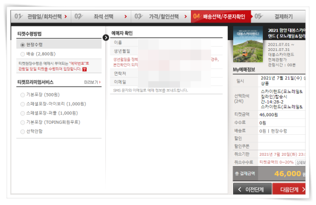Screen dimensions: 316x205
Task: Select the 선택안함 radio option
Action: pyautogui.click(x=22, y=132)
